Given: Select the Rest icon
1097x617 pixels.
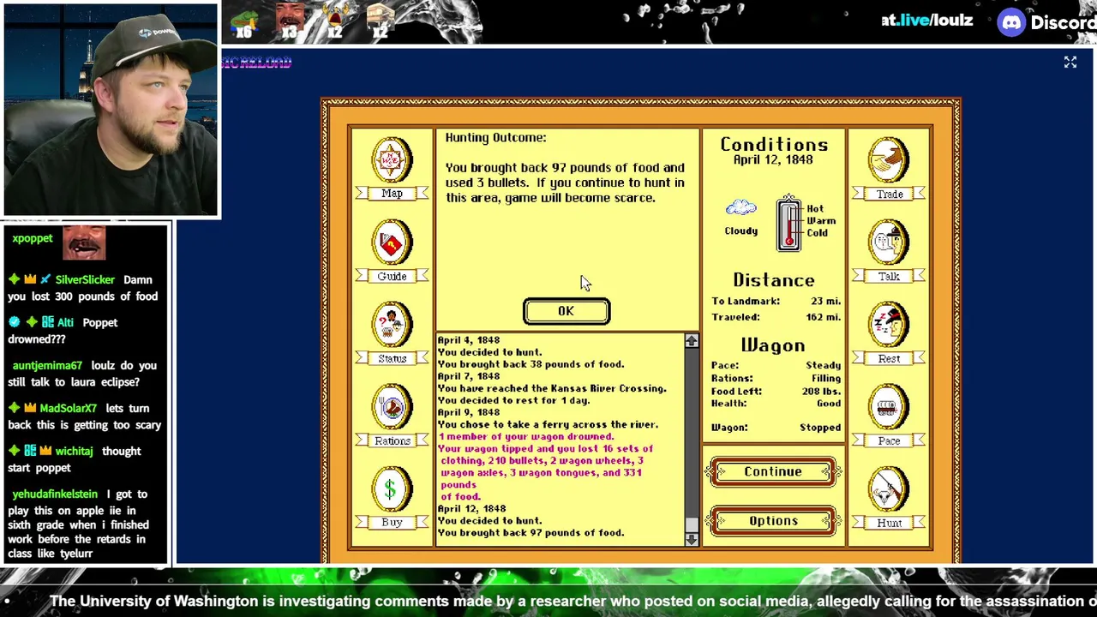Looking at the screenshot, I should (889, 325).
